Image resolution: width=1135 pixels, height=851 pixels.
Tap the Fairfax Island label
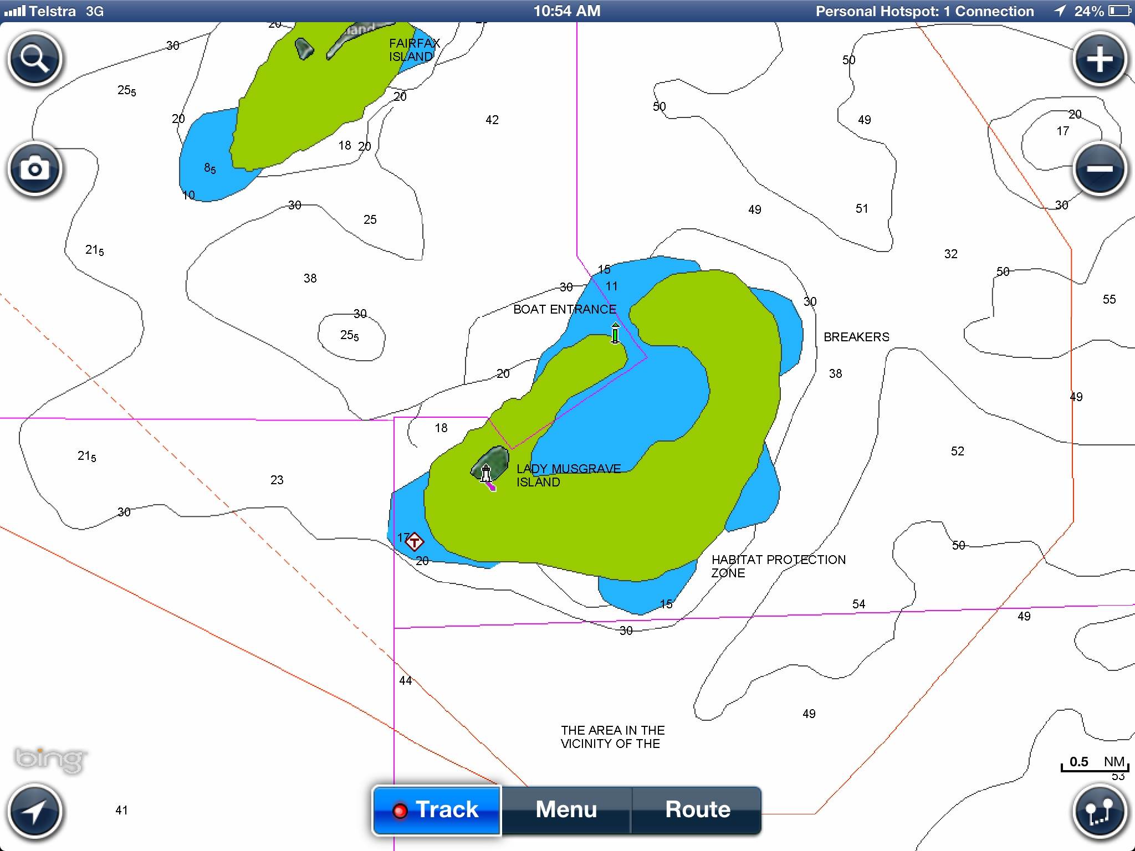(413, 50)
